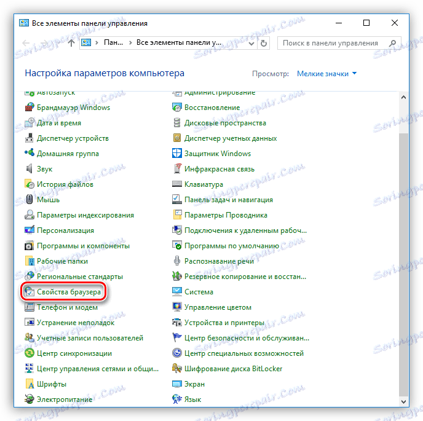Image resolution: width=423 pixels, height=421 pixels.
Task: Open the Диспетчер устройств icon
Action: [x=30, y=138]
